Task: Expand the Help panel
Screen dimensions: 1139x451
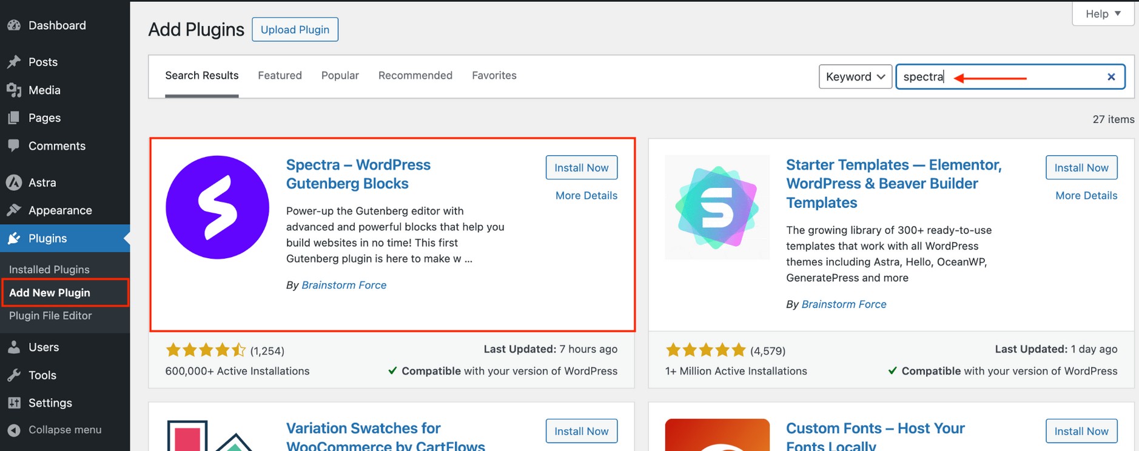Action: click(1103, 13)
